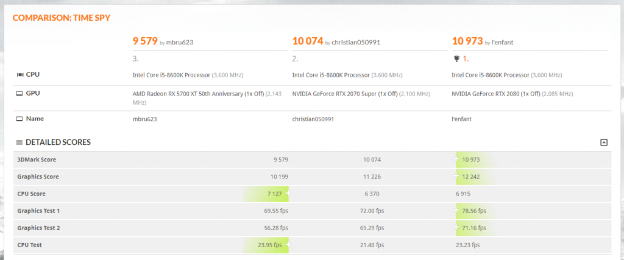Click the Graphics Score 10 199 value

pos(279,177)
